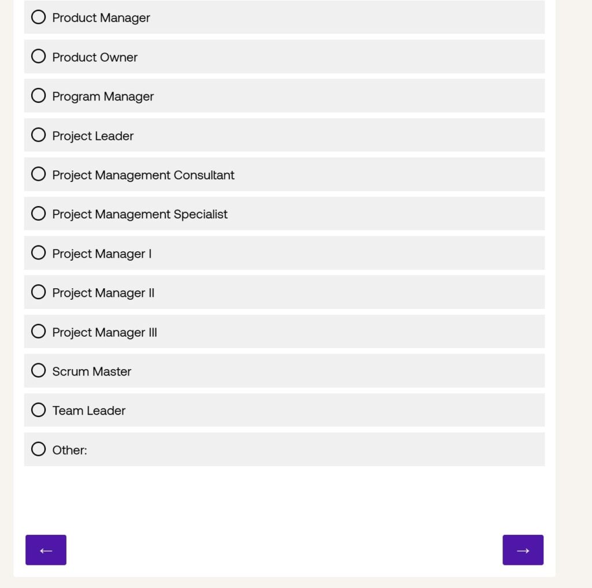This screenshot has height=588, width=592.
Task: Pick the Project Leader radio button
Action: coord(39,135)
